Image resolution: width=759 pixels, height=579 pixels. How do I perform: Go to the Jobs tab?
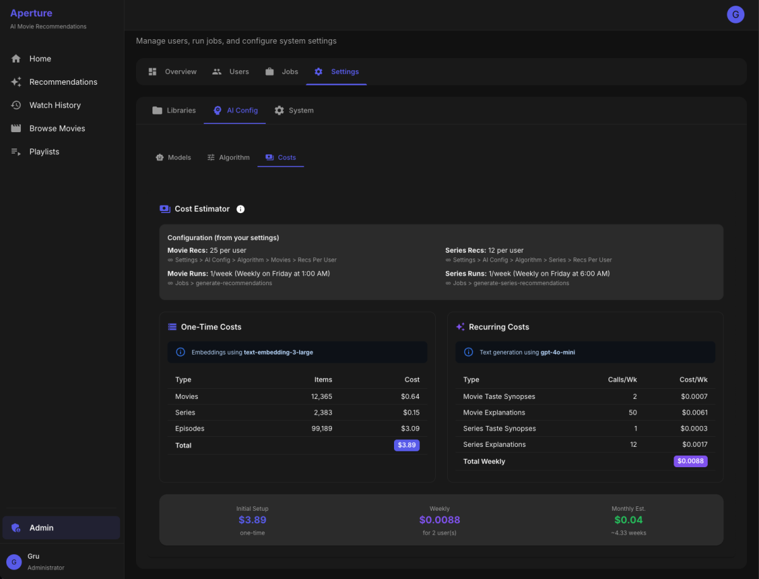point(282,72)
